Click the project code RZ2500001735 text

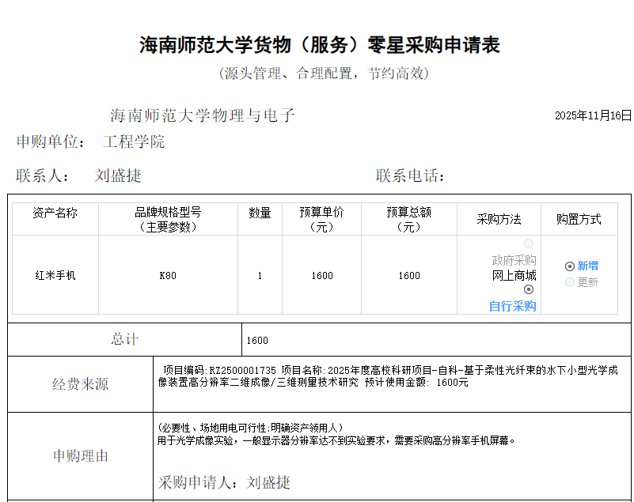(242, 370)
